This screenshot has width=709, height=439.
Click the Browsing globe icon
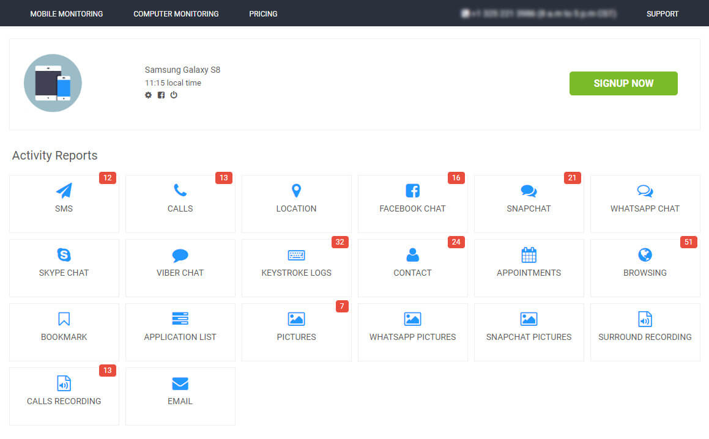tap(645, 255)
